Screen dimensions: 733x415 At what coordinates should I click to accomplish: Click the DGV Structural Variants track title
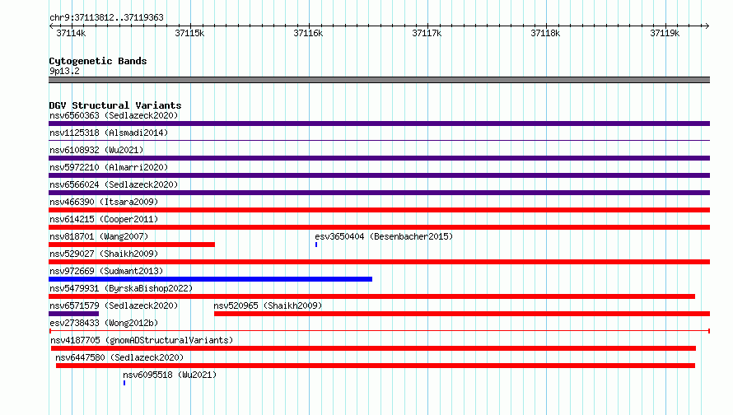(x=115, y=105)
